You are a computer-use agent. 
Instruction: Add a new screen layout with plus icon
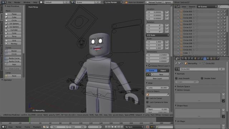coord(65,3)
